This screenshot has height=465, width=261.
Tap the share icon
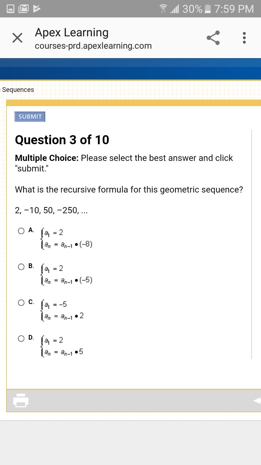tap(213, 38)
